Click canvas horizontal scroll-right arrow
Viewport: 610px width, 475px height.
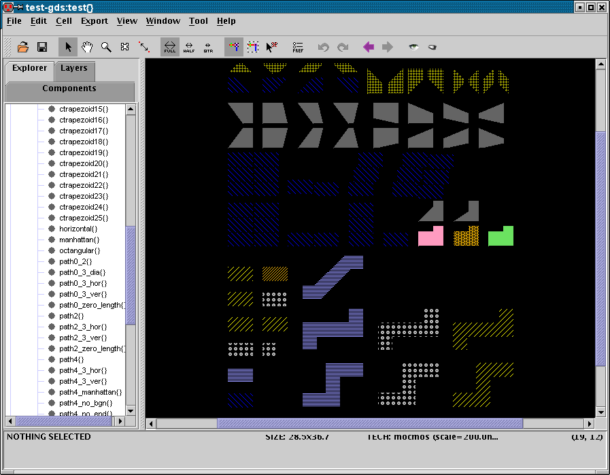click(x=590, y=423)
